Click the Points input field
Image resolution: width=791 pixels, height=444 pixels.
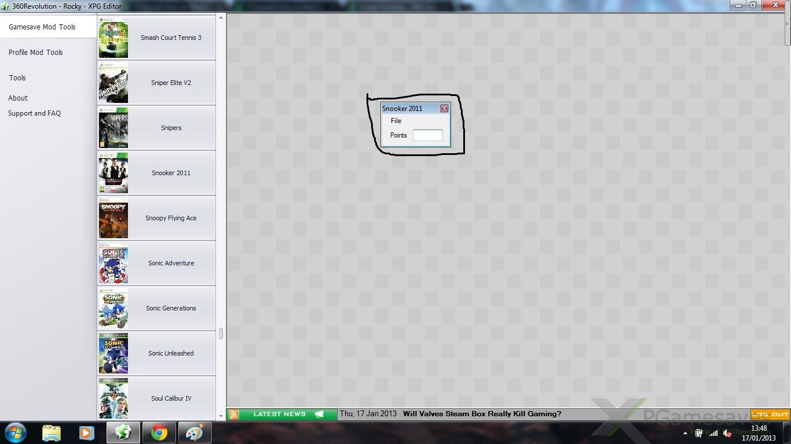[x=427, y=135]
